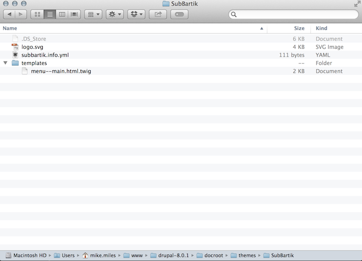
Task: Sort by the Size column header
Action: 299,28
